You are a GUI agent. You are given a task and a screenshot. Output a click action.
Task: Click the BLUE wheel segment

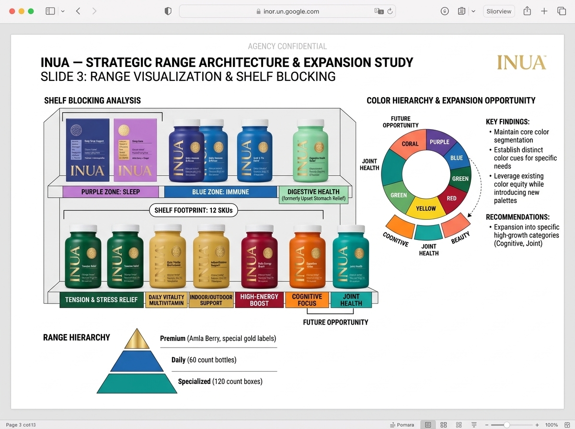coord(457,158)
